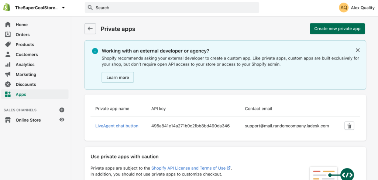Screen dimensions: 378x180
Task: Select Apps in the sidebar
Action: pos(21,95)
